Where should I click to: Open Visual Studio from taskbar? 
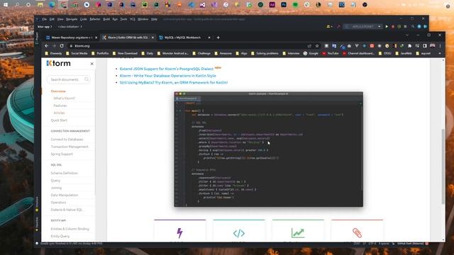(202, 5)
